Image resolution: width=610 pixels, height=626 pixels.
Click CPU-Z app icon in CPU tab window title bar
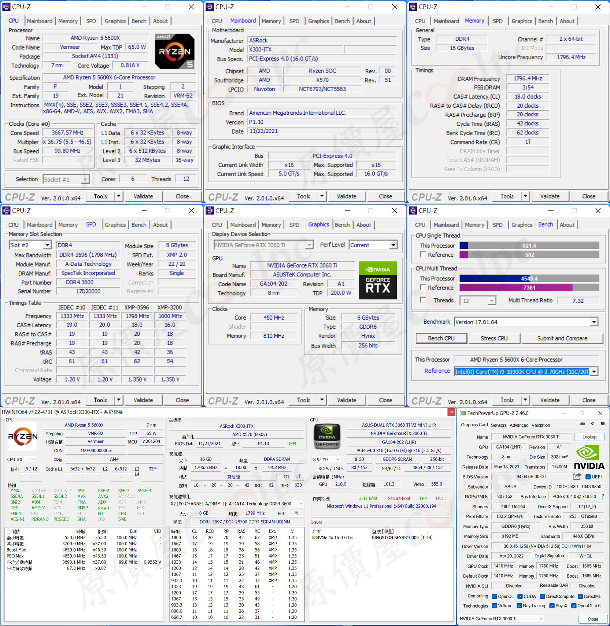(x=6, y=7)
